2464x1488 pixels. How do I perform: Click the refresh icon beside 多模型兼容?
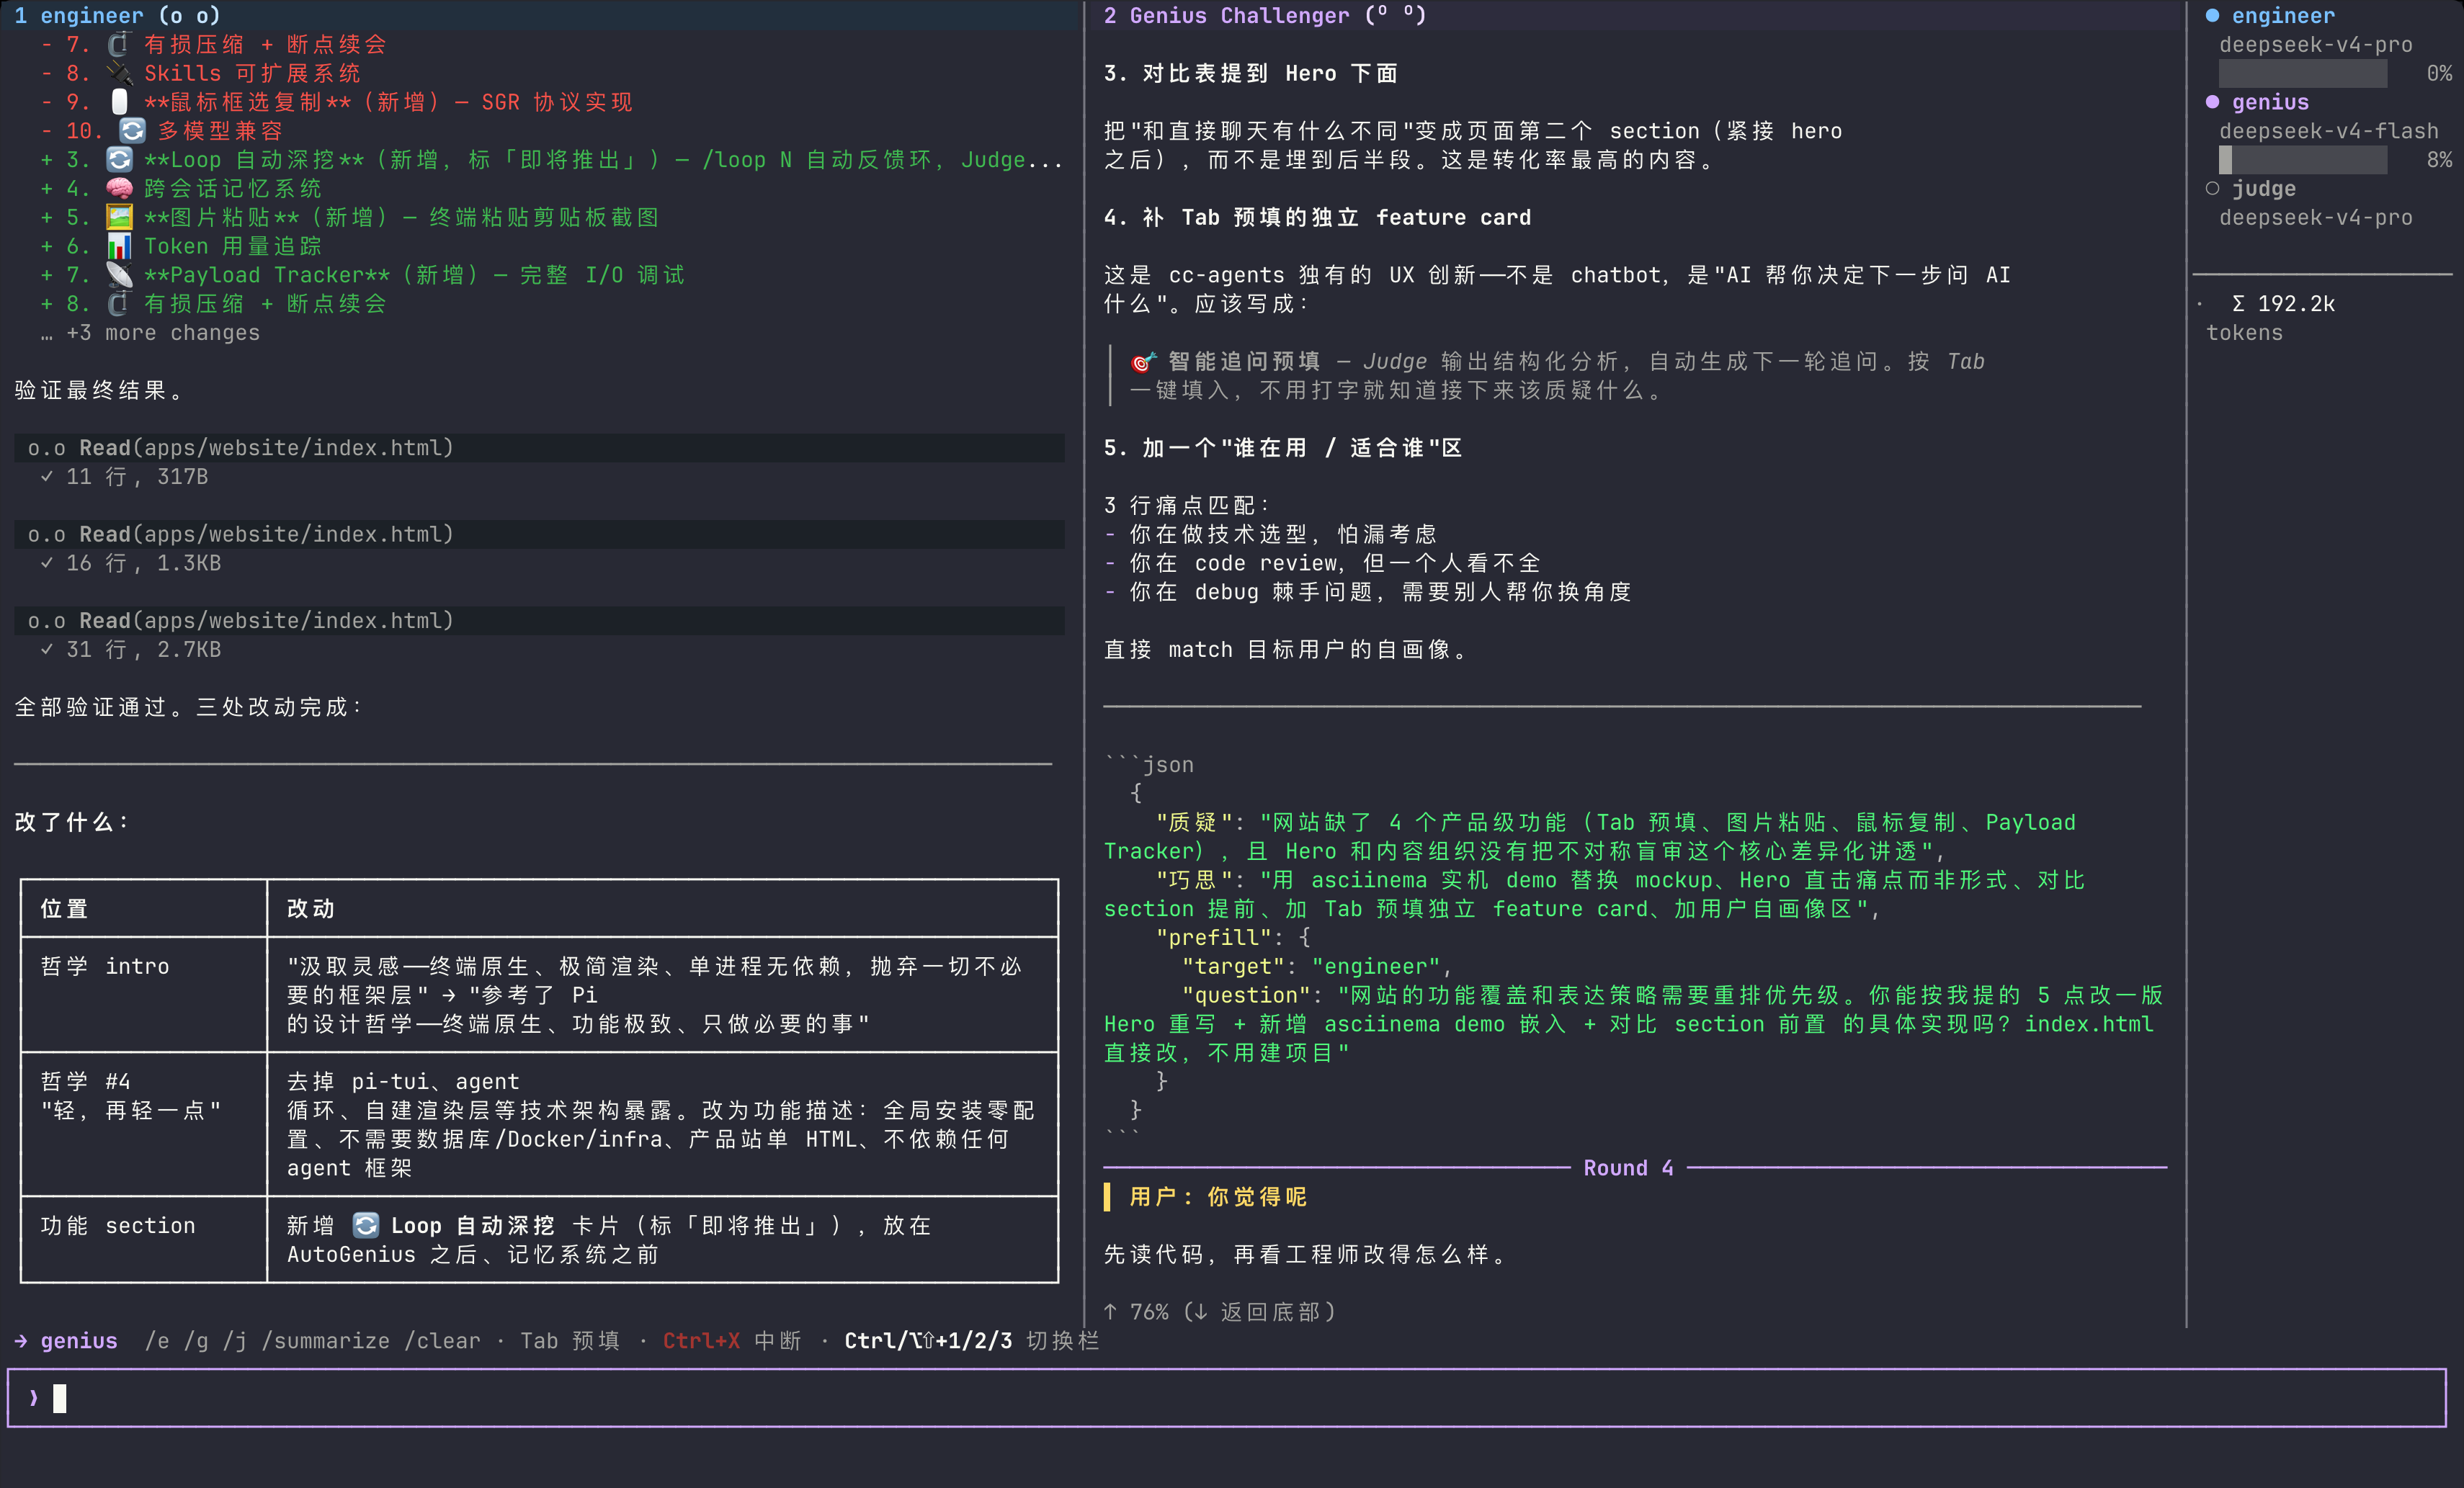pos(132,131)
